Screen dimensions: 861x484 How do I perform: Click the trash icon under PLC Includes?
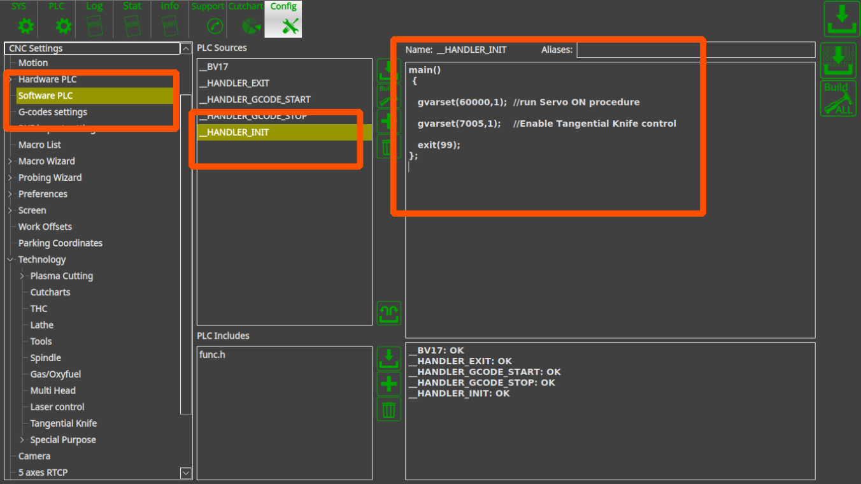click(x=388, y=409)
